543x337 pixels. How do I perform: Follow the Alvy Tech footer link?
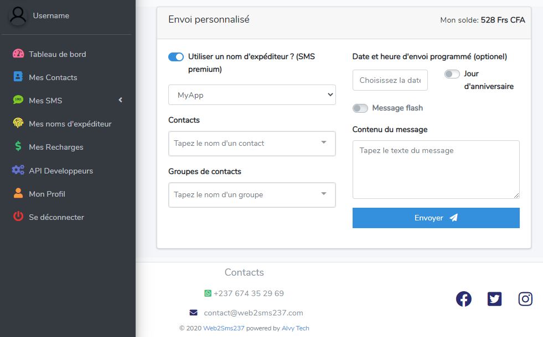tap(296, 328)
